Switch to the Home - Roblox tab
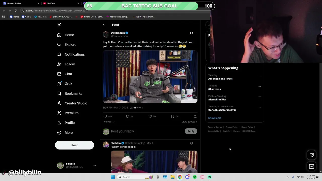 21,4
